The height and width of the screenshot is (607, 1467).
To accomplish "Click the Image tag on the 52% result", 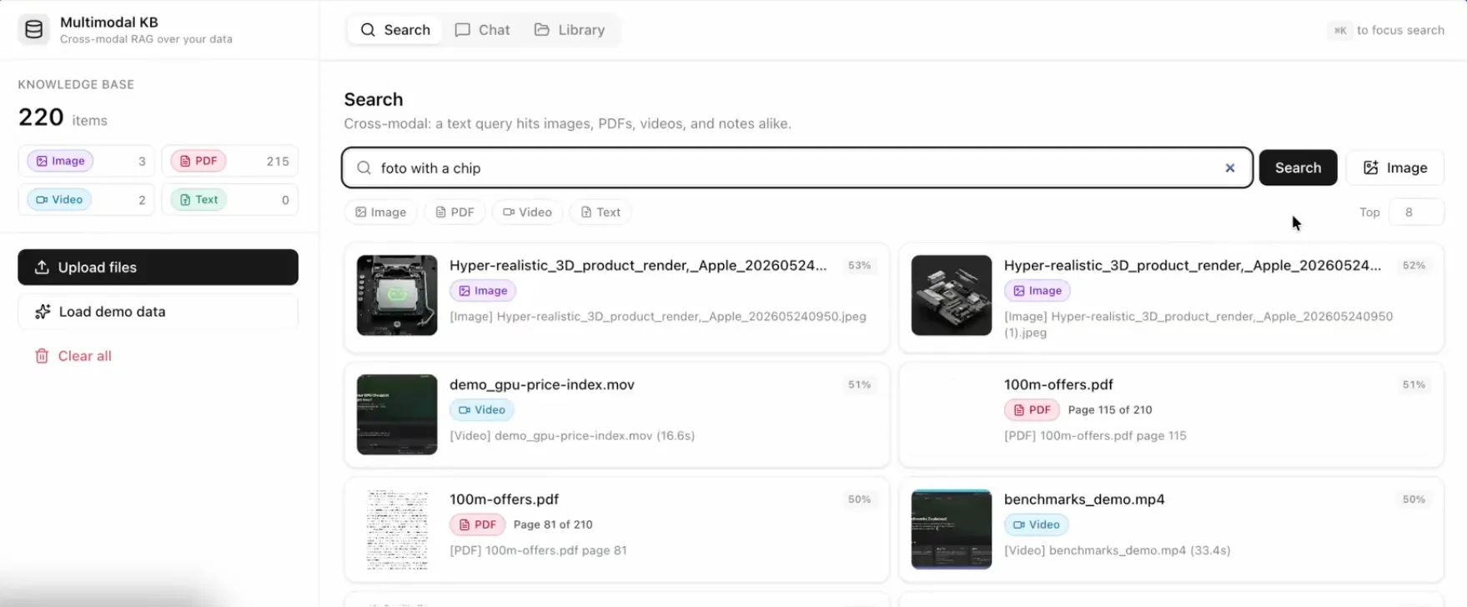I will tap(1037, 290).
